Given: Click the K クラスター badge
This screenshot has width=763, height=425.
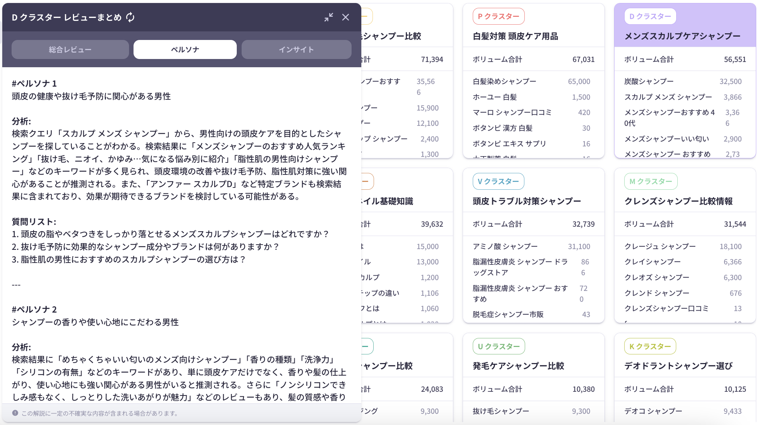Looking at the screenshot, I should pos(650,347).
